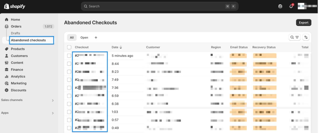Click the Email Status column header
Screen dimensions: 319x133
(x=239, y=47)
